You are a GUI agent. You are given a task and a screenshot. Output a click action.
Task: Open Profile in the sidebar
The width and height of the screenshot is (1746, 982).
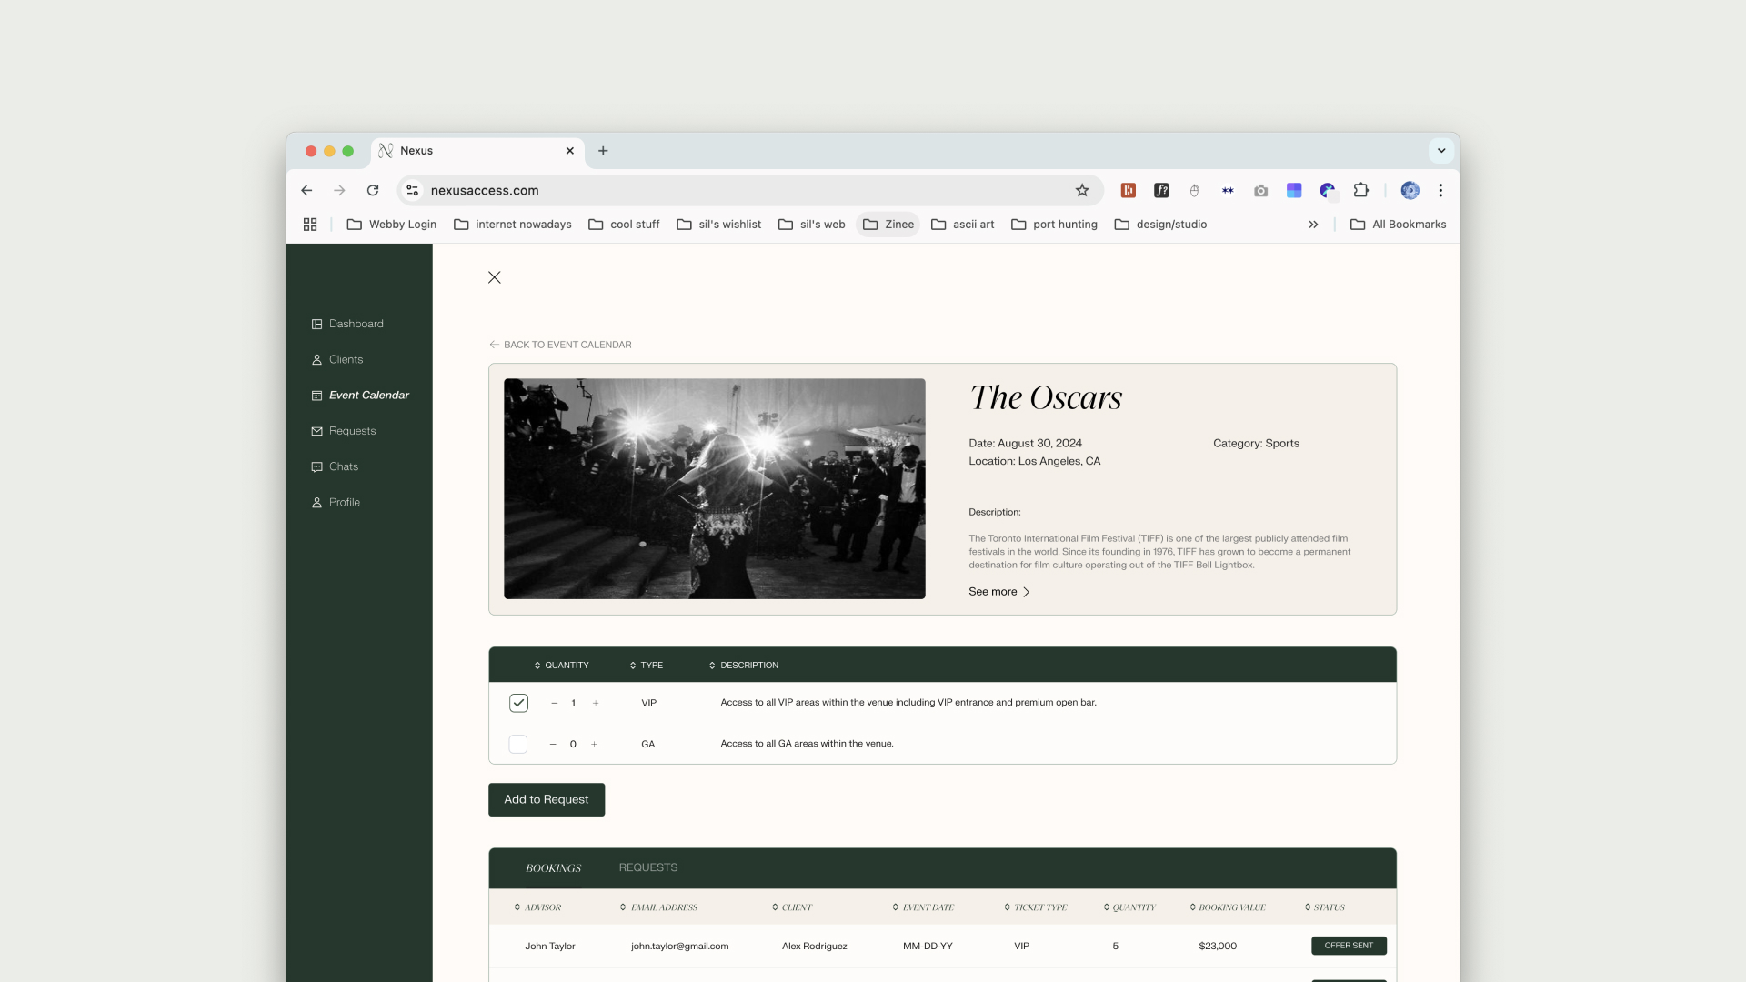[x=336, y=502]
